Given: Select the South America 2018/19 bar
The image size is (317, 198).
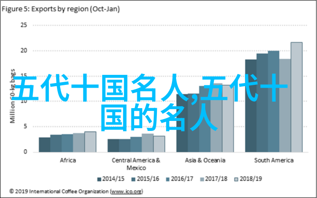Looking at the screenshot, I should click(x=296, y=97).
